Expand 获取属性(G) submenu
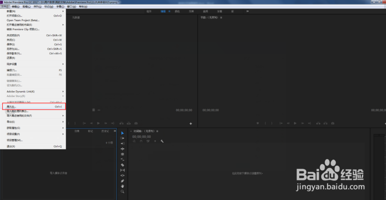This screenshot has height=200, width=386. tap(33, 128)
